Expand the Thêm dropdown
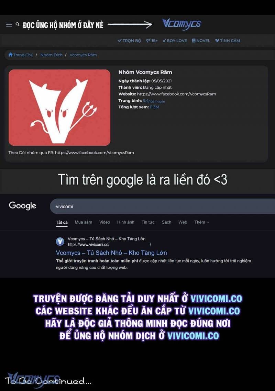 tap(202, 222)
